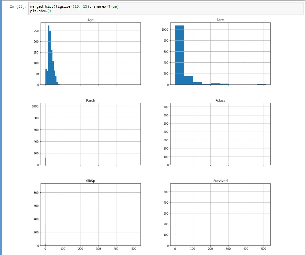Click the tallest bar in Fare histogram
Image resolution: width=305 pixels, height=255 pixels.
pos(180,55)
